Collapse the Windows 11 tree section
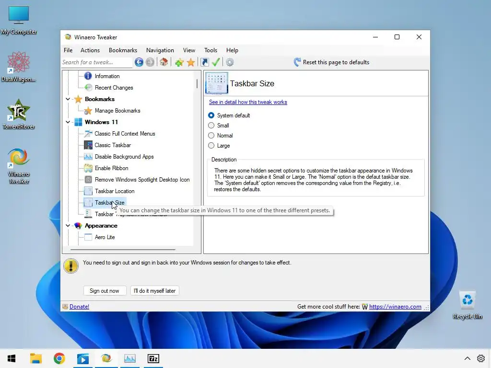This screenshot has height=368, width=491. (x=68, y=122)
